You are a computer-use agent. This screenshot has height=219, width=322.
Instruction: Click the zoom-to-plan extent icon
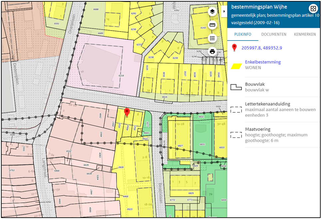click(x=313, y=8)
